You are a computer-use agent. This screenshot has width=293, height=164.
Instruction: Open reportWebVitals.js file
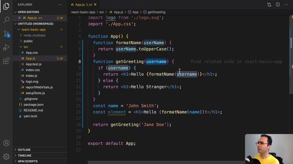(39, 87)
